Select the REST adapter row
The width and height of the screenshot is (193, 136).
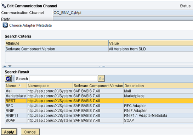99,101
